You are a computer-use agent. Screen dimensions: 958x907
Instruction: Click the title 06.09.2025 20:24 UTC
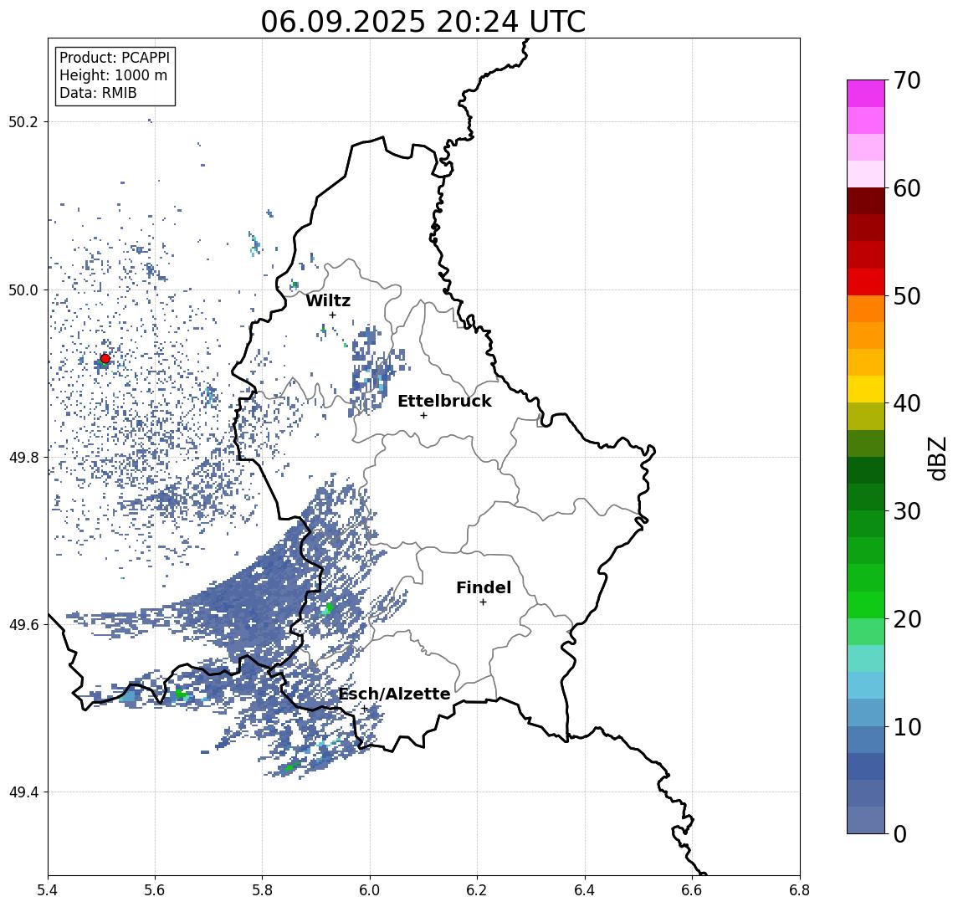click(x=423, y=22)
